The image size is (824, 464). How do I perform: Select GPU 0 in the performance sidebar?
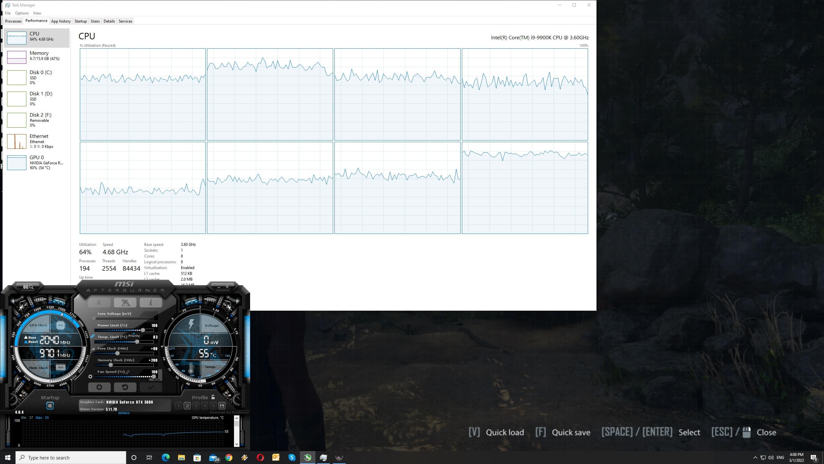pyautogui.click(x=36, y=162)
